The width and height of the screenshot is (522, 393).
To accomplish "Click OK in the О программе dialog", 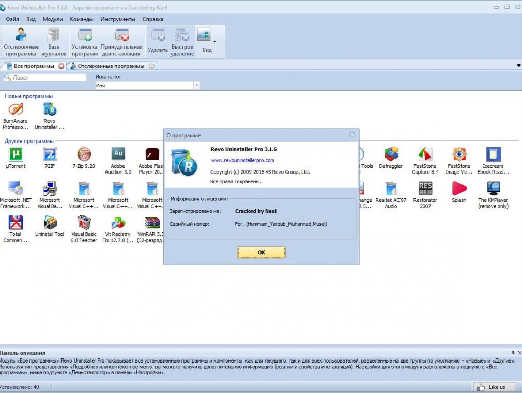I will click(262, 253).
